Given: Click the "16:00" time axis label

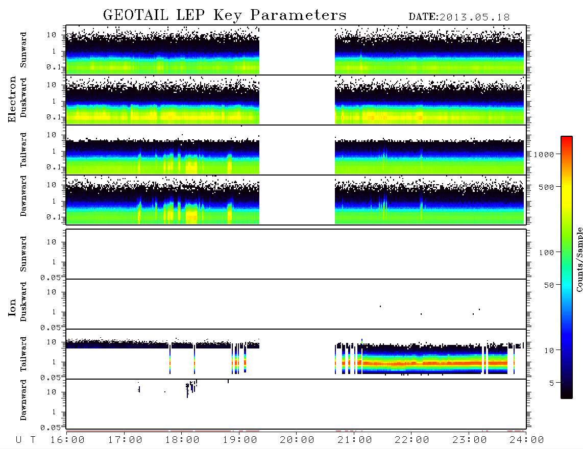Looking at the screenshot, I should 67,440.
